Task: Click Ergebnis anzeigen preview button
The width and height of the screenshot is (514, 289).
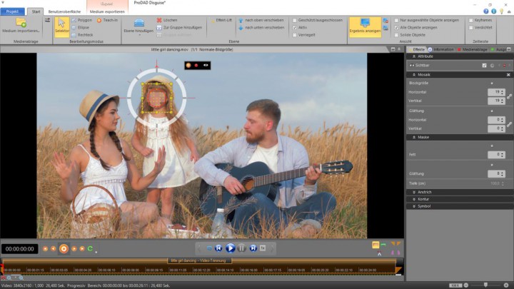Action: click(364, 26)
